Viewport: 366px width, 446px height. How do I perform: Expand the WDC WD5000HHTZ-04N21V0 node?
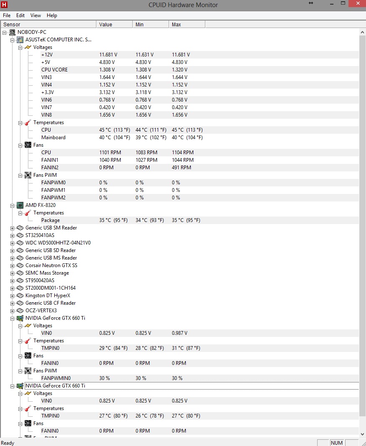click(x=12, y=243)
